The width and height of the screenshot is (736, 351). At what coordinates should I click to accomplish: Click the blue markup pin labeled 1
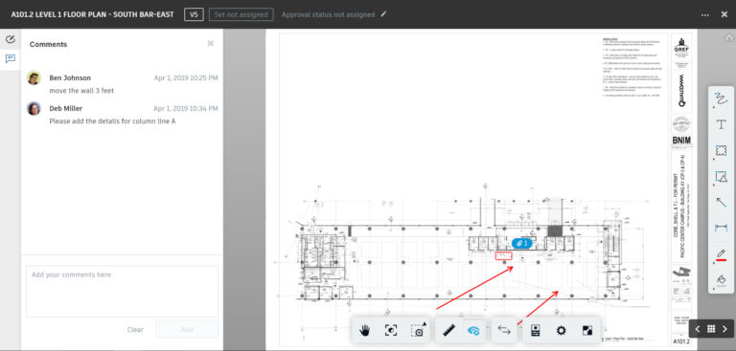click(522, 243)
